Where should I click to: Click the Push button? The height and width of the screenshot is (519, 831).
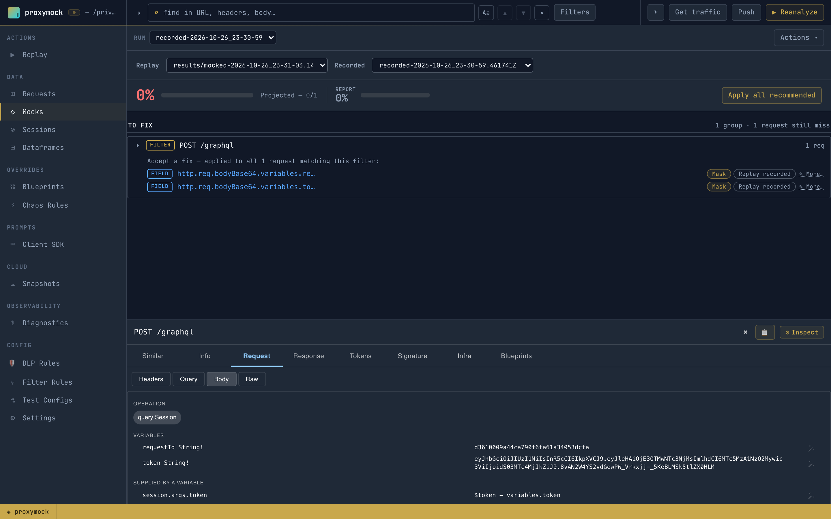click(x=746, y=12)
